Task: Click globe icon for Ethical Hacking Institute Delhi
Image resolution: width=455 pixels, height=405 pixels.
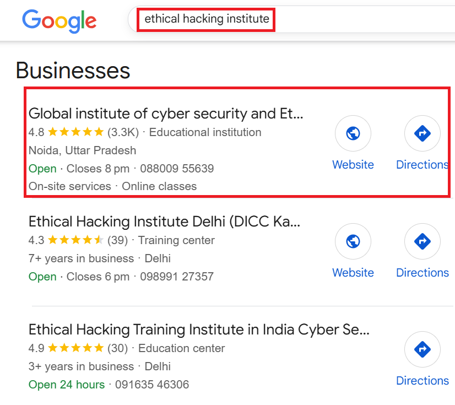Action: pyautogui.click(x=353, y=241)
